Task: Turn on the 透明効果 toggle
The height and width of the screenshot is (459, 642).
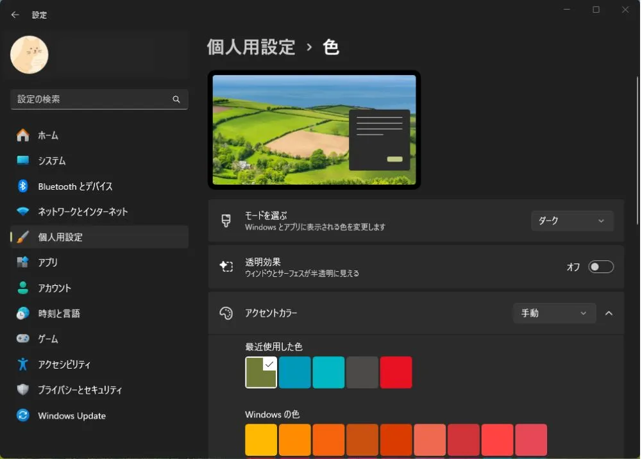Action: (600, 267)
